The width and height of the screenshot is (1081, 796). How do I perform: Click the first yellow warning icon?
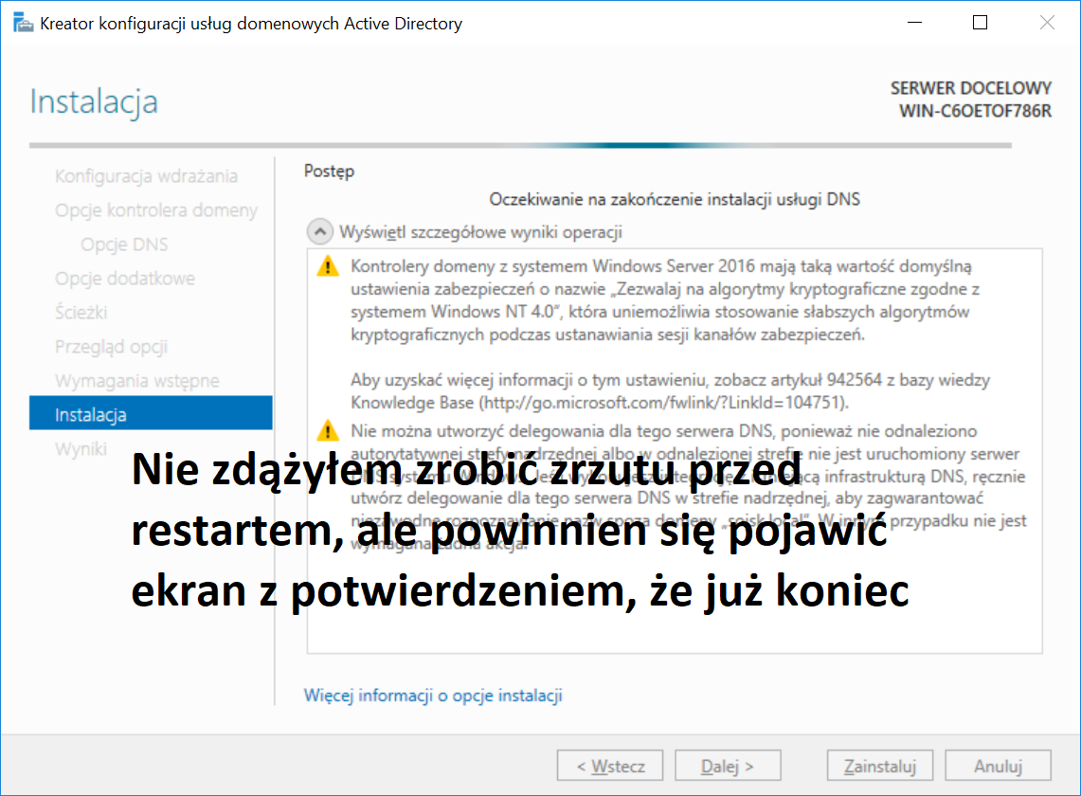coord(328,266)
